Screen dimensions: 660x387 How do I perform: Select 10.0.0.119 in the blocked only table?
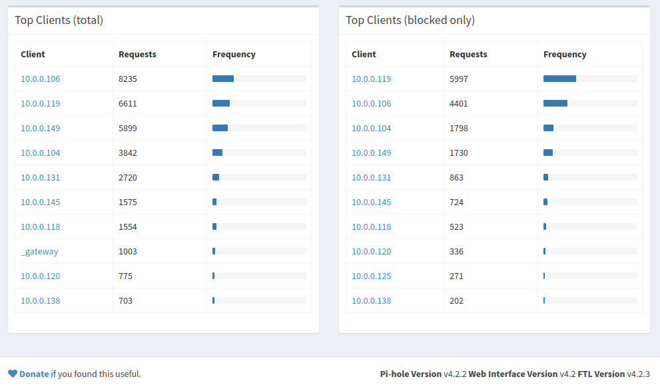click(371, 79)
